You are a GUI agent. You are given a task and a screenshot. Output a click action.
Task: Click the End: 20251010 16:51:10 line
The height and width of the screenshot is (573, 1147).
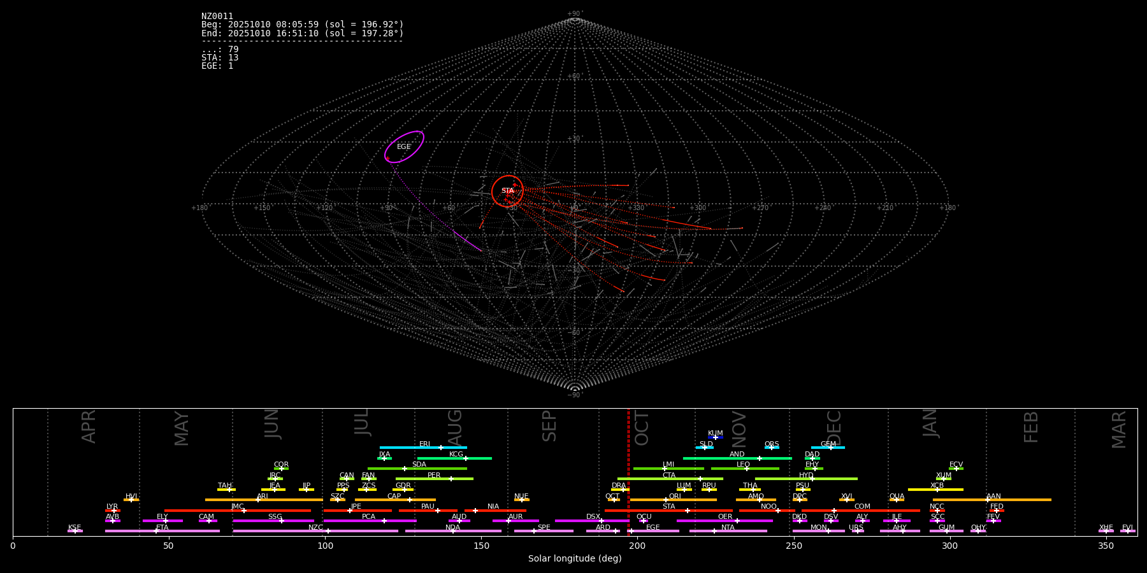click(303, 33)
